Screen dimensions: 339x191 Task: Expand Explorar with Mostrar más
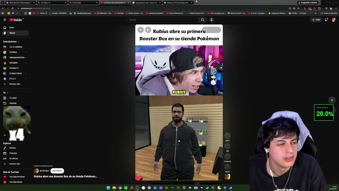(15, 164)
